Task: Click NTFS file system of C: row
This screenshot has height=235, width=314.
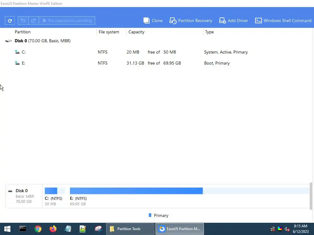Action: click(102, 52)
